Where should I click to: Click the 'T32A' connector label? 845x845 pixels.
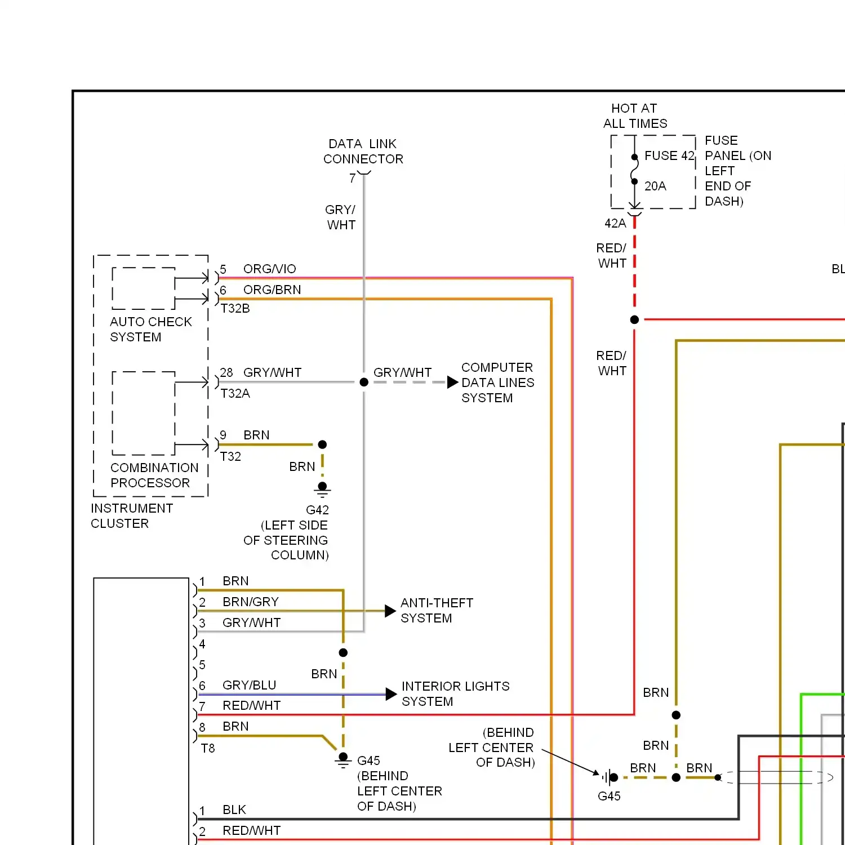point(235,393)
